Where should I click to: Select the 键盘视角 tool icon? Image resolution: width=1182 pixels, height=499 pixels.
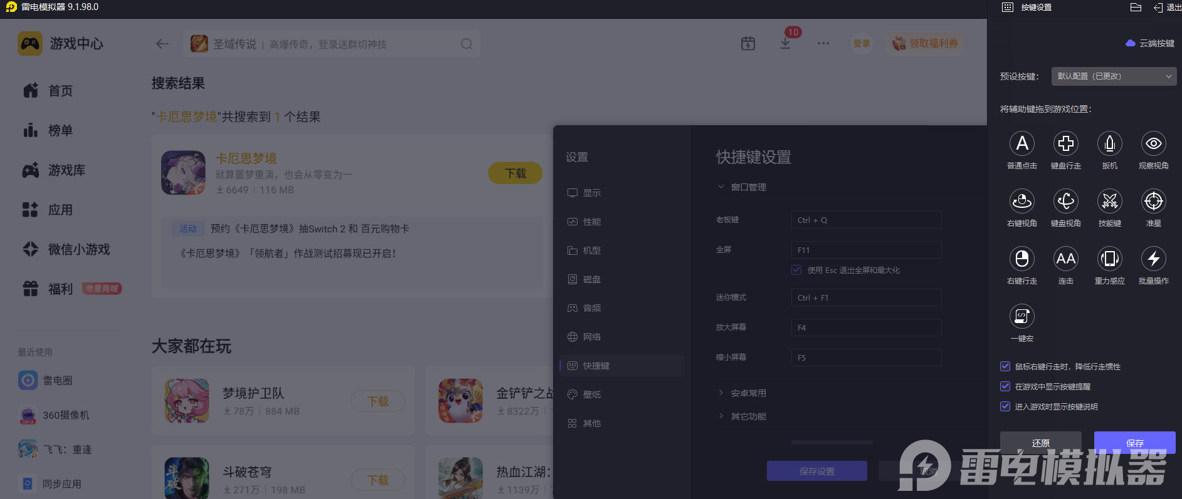[1066, 202]
